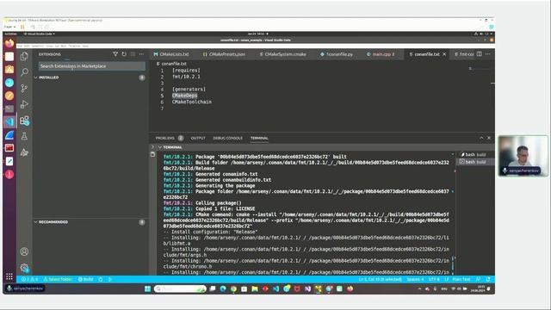The image size is (551, 310).
Task: Open the Show Applications grid in the dock
Action: (x=9, y=276)
